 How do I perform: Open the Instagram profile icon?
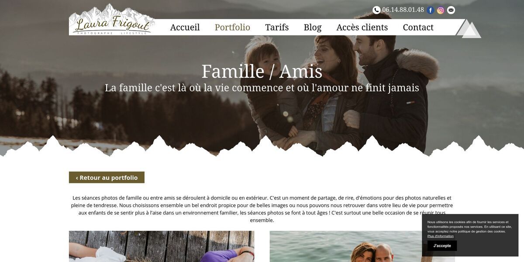tap(441, 10)
